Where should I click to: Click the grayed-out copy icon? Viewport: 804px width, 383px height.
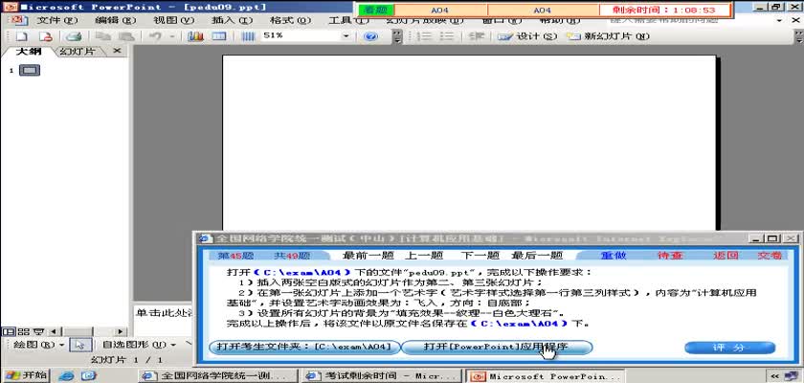(102, 36)
